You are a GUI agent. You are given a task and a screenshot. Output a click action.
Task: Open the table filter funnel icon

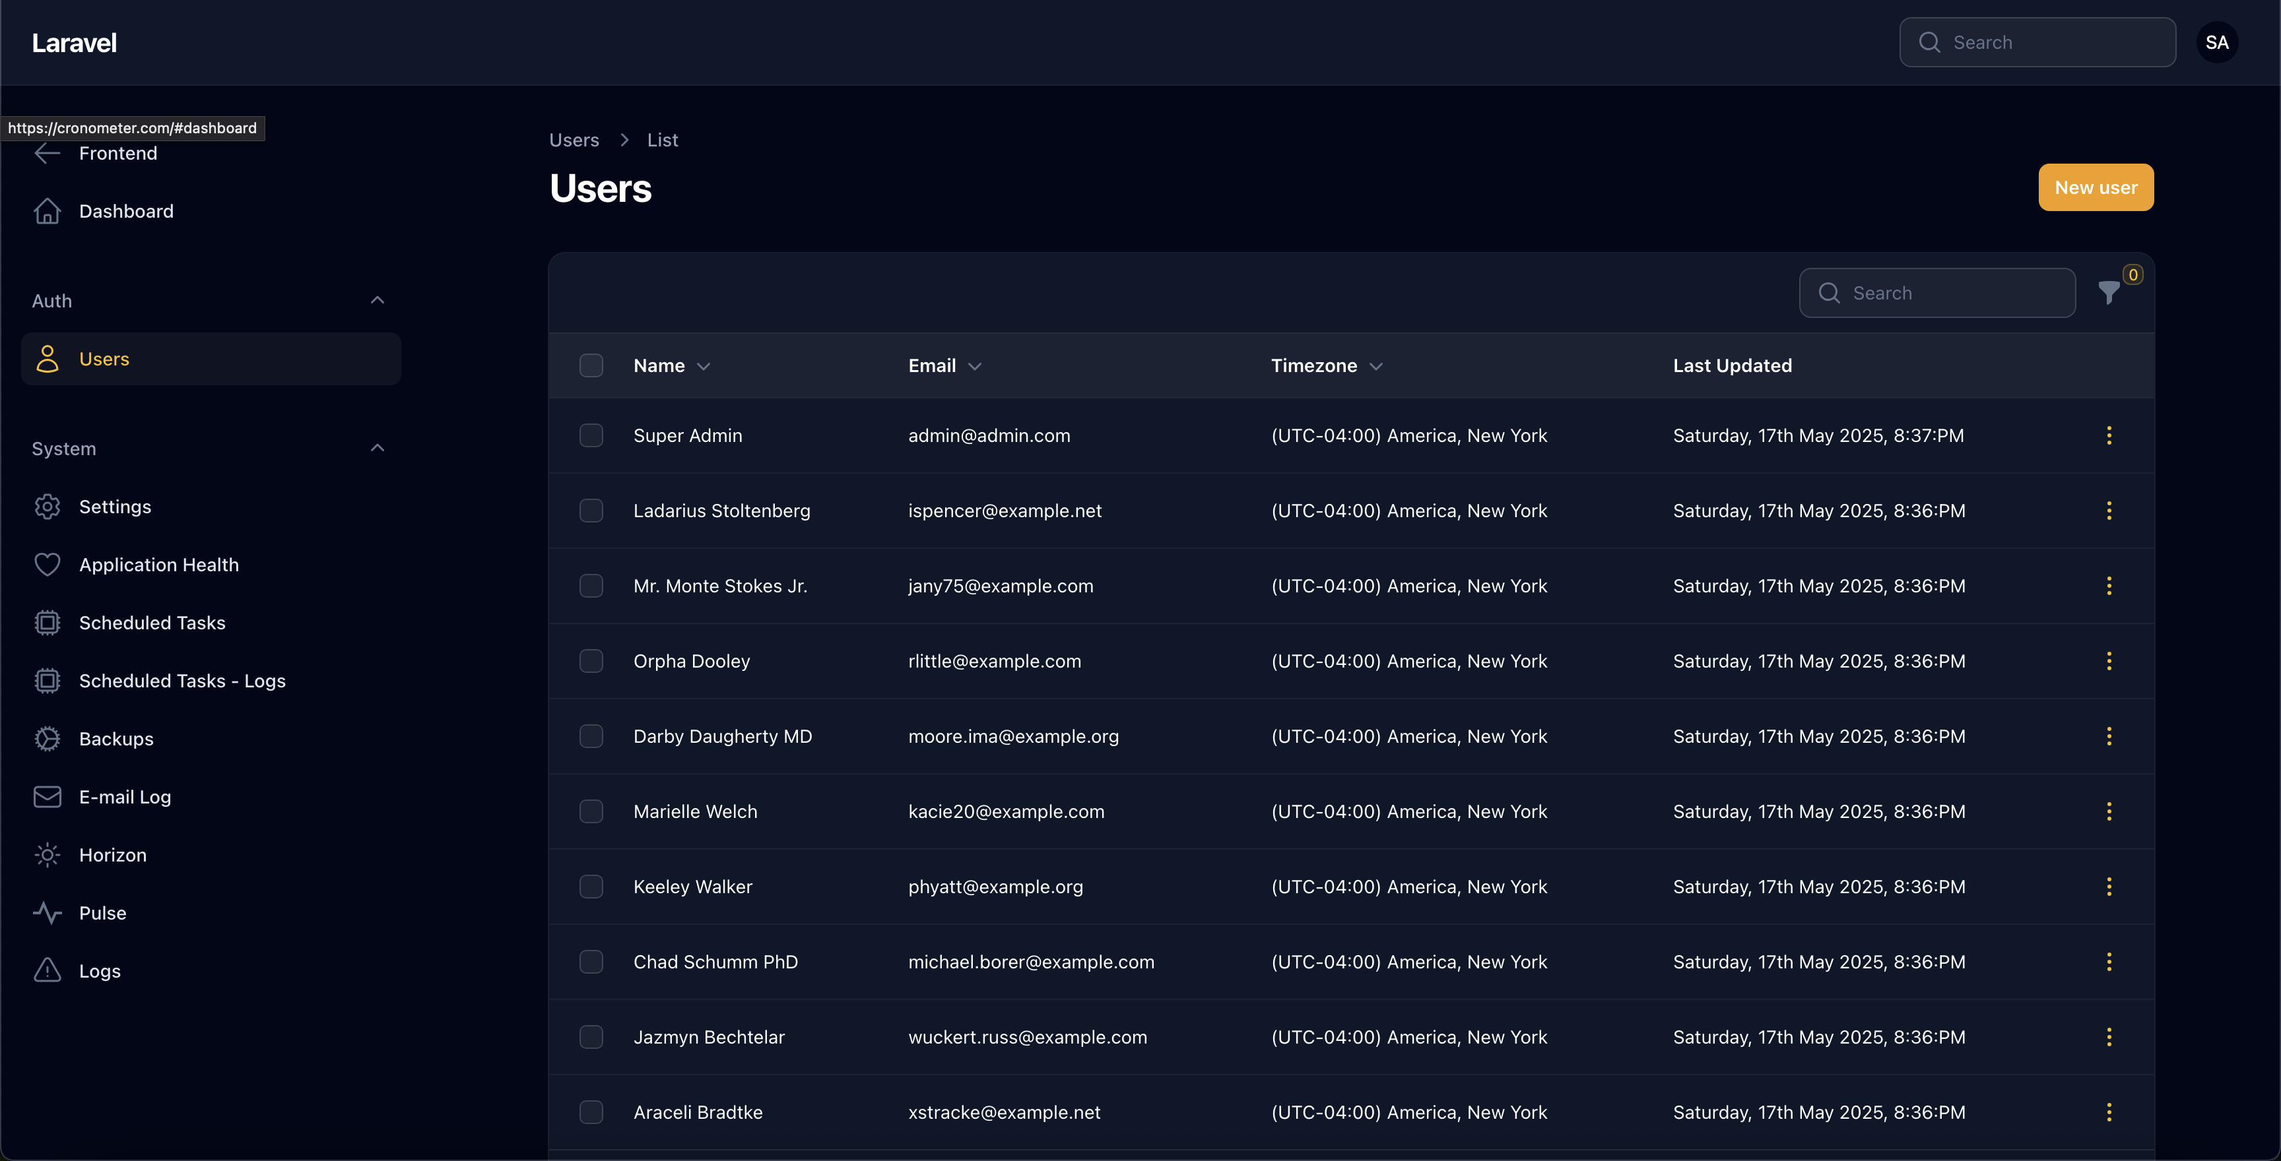click(2109, 293)
